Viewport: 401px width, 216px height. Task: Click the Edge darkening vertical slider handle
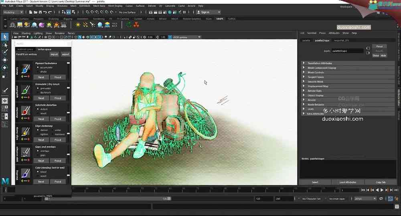[x=68, y=133]
